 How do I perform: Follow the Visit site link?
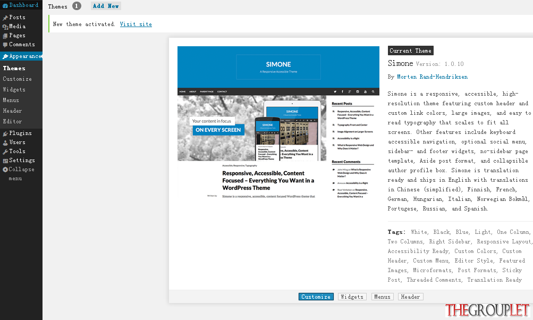tap(136, 24)
